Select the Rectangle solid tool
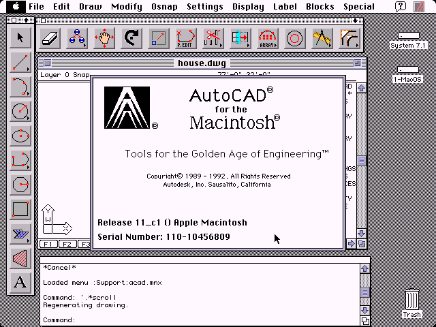The image size is (436, 327). point(20,209)
